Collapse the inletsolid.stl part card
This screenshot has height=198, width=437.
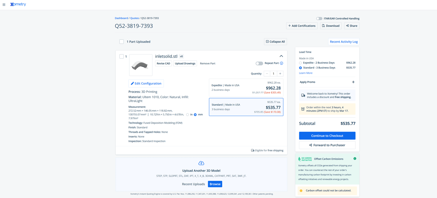pyautogui.click(x=281, y=56)
